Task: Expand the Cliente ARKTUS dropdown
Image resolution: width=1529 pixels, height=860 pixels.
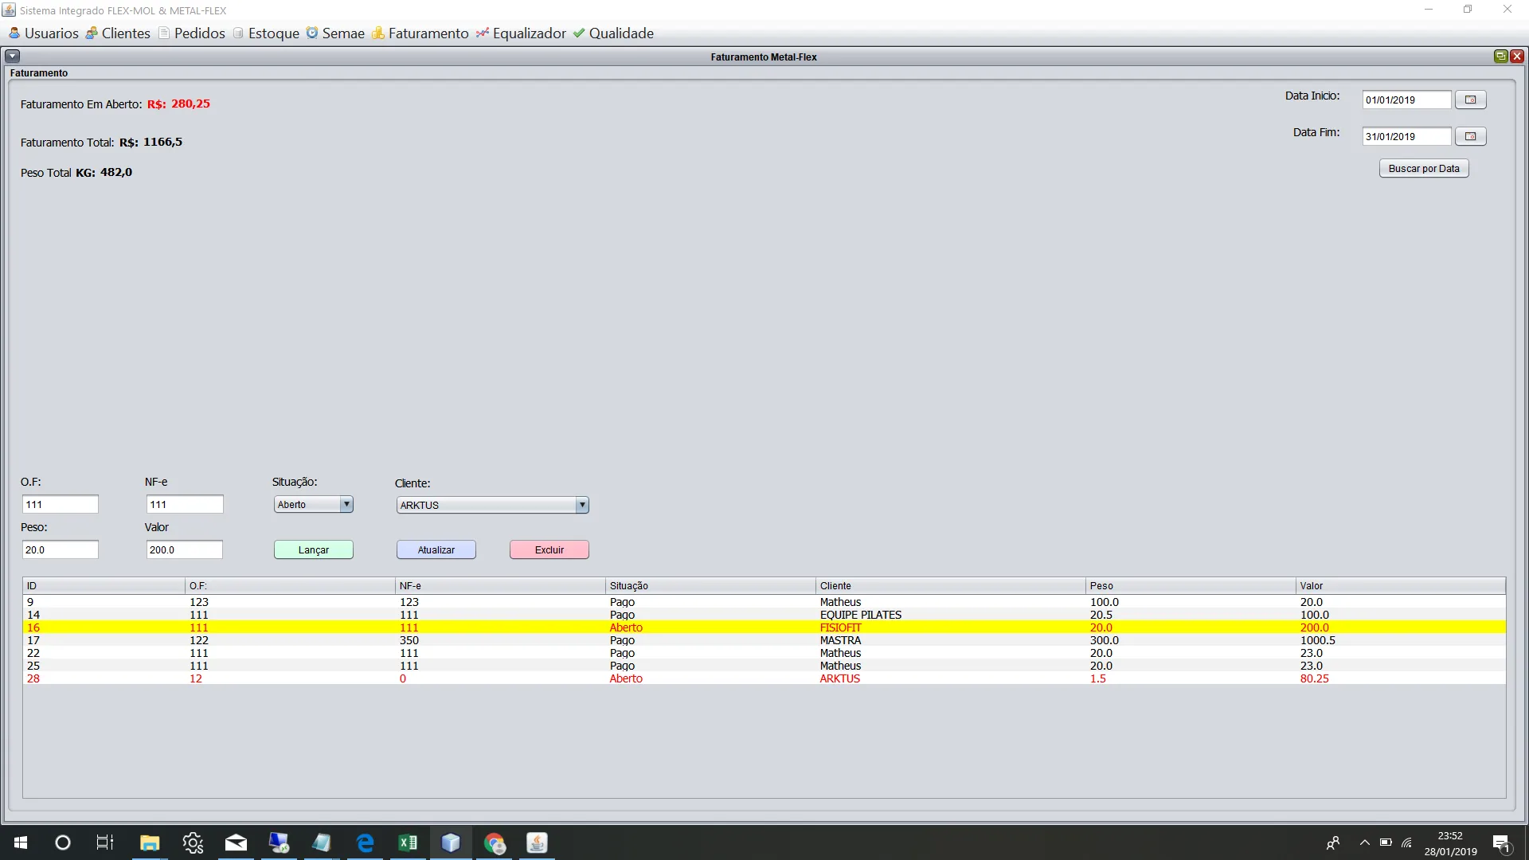Action: 582,505
